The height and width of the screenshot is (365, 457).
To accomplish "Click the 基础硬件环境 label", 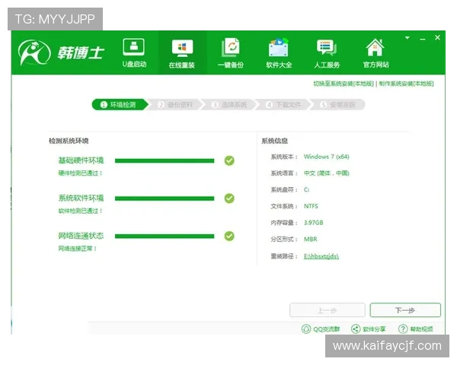I will [81, 160].
